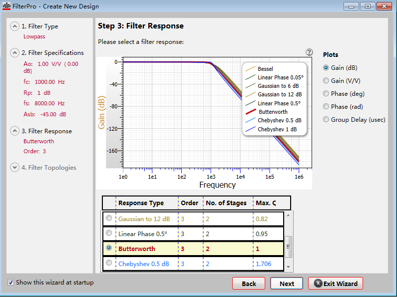Select the Group Delay (usec) plot option
This screenshot has width=397, height=297.
click(326, 119)
